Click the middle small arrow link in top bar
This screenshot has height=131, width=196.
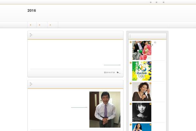pos(156,2)
